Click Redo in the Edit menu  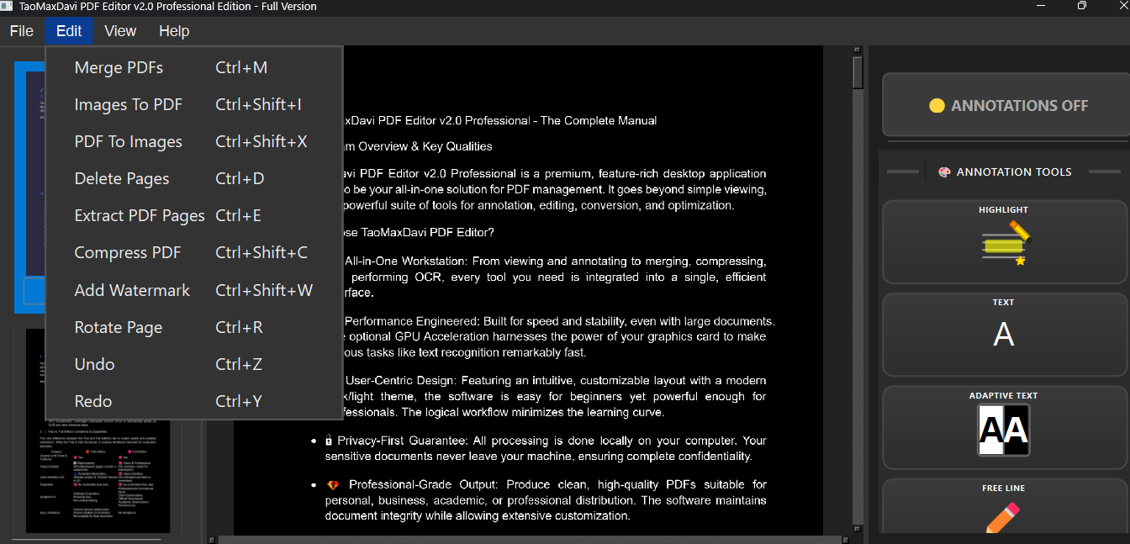tap(93, 402)
